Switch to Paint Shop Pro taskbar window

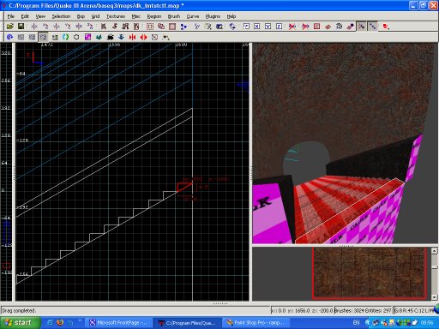(256, 323)
